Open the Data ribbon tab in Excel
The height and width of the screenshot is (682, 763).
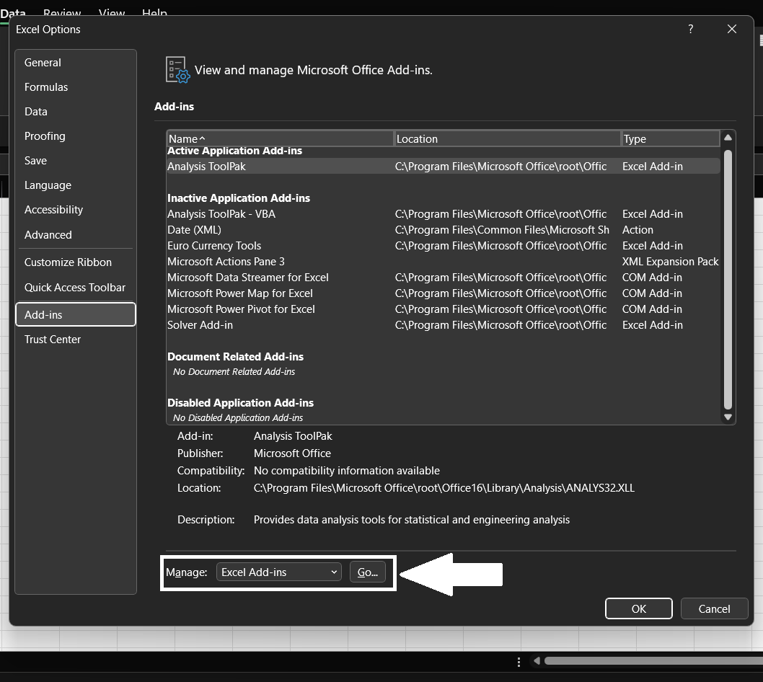[x=13, y=13]
